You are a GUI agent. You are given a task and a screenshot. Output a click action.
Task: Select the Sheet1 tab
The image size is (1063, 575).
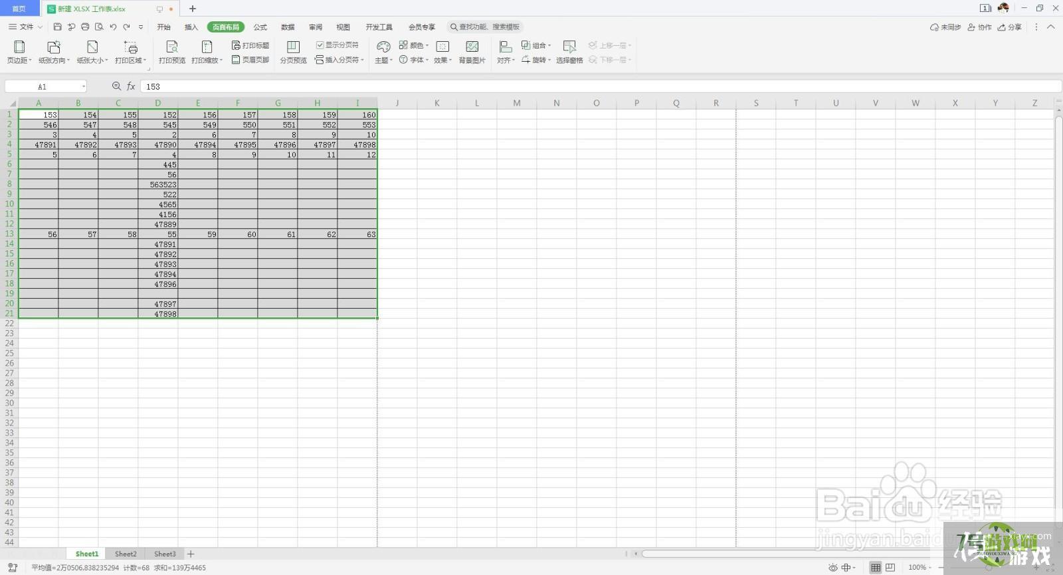(x=86, y=554)
